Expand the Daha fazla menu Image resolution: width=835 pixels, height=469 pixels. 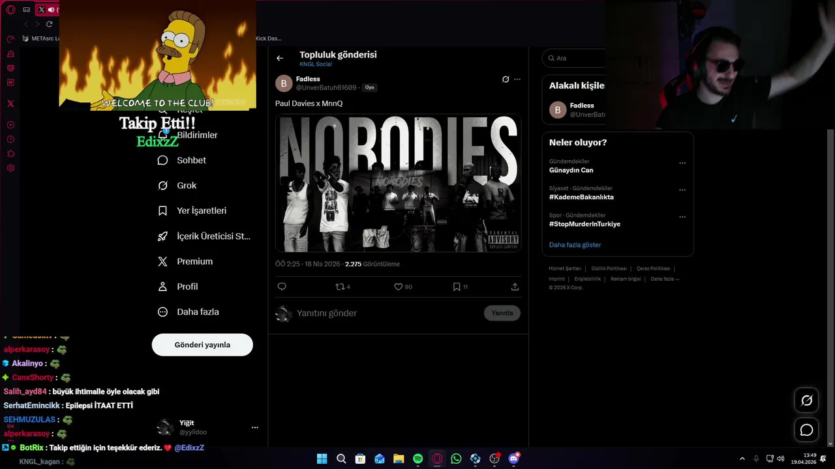click(x=189, y=312)
